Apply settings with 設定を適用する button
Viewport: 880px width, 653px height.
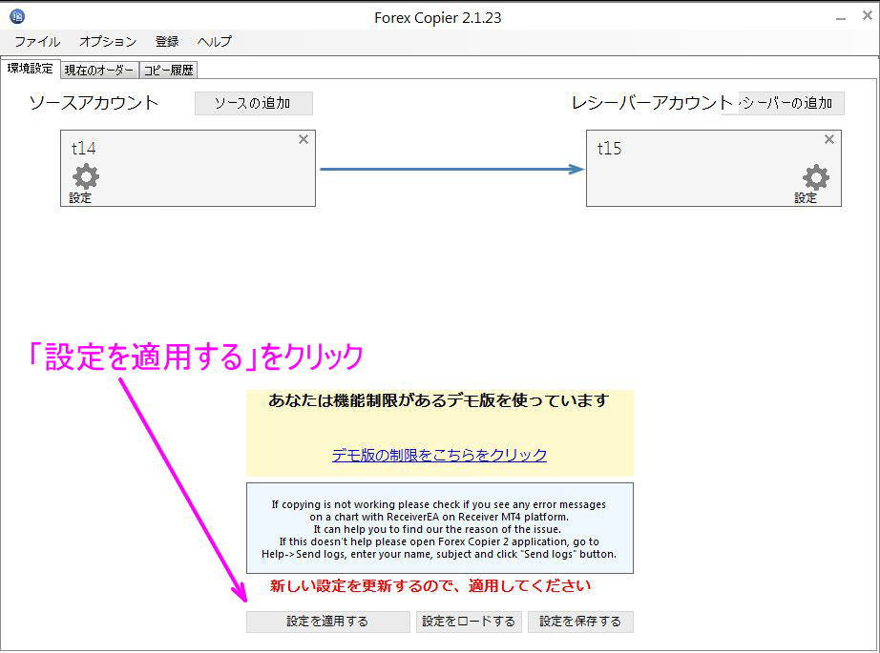327,622
